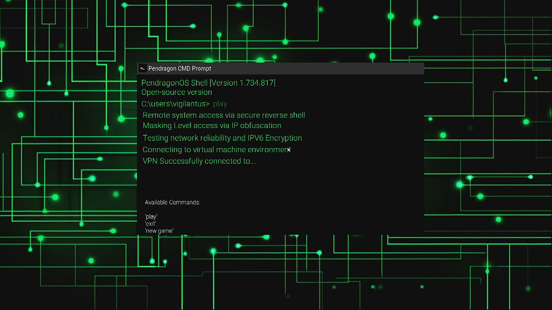Click the PendragonOS Shell version line
This screenshot has height=310, width=552.
click(208, 83)
